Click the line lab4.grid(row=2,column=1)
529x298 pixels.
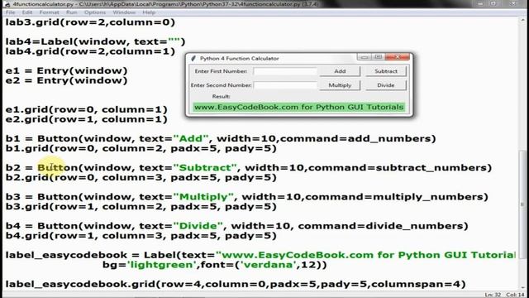[90, 51]
